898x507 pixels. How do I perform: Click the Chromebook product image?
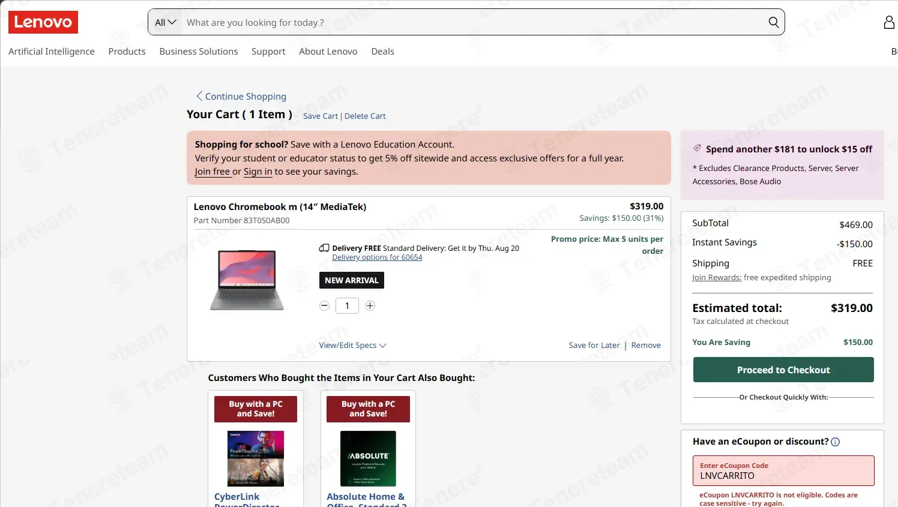(x=247, y=280)
